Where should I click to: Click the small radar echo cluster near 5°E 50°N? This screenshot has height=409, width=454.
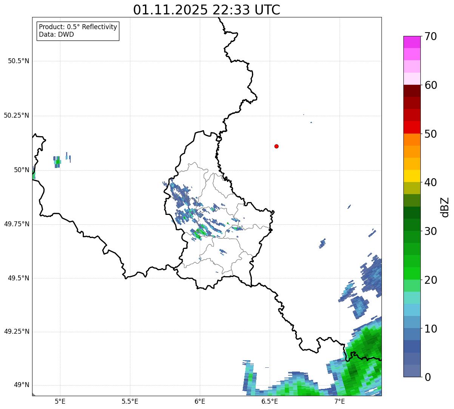[x=58, y=162]
